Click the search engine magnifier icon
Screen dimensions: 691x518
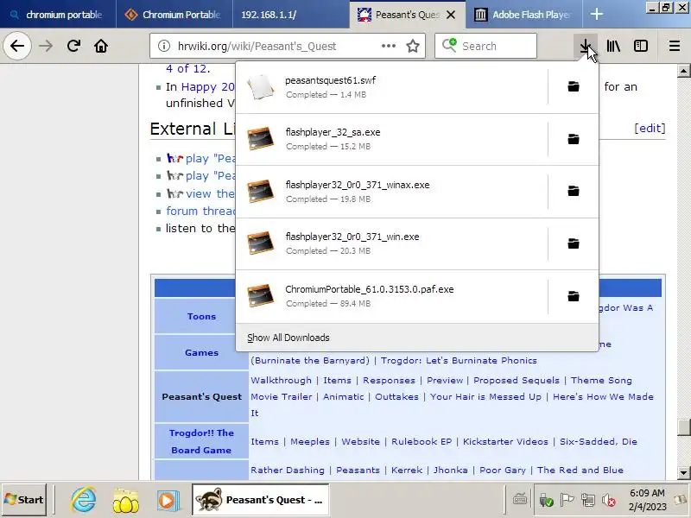[449, 46]
